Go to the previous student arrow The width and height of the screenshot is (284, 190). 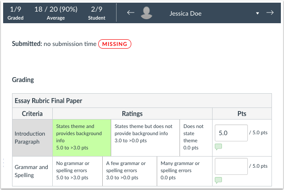pyautogui.click(x=130, y=13)
